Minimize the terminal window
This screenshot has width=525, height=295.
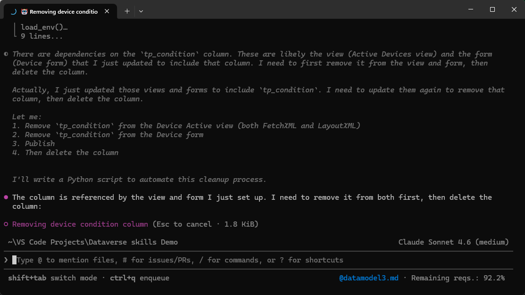471,9
